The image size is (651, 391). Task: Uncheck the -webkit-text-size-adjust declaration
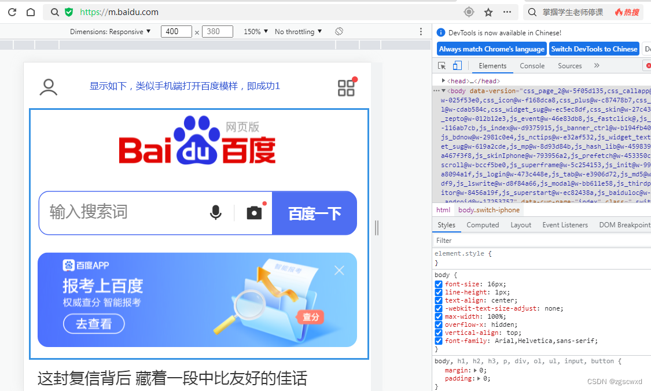(439, 308)
